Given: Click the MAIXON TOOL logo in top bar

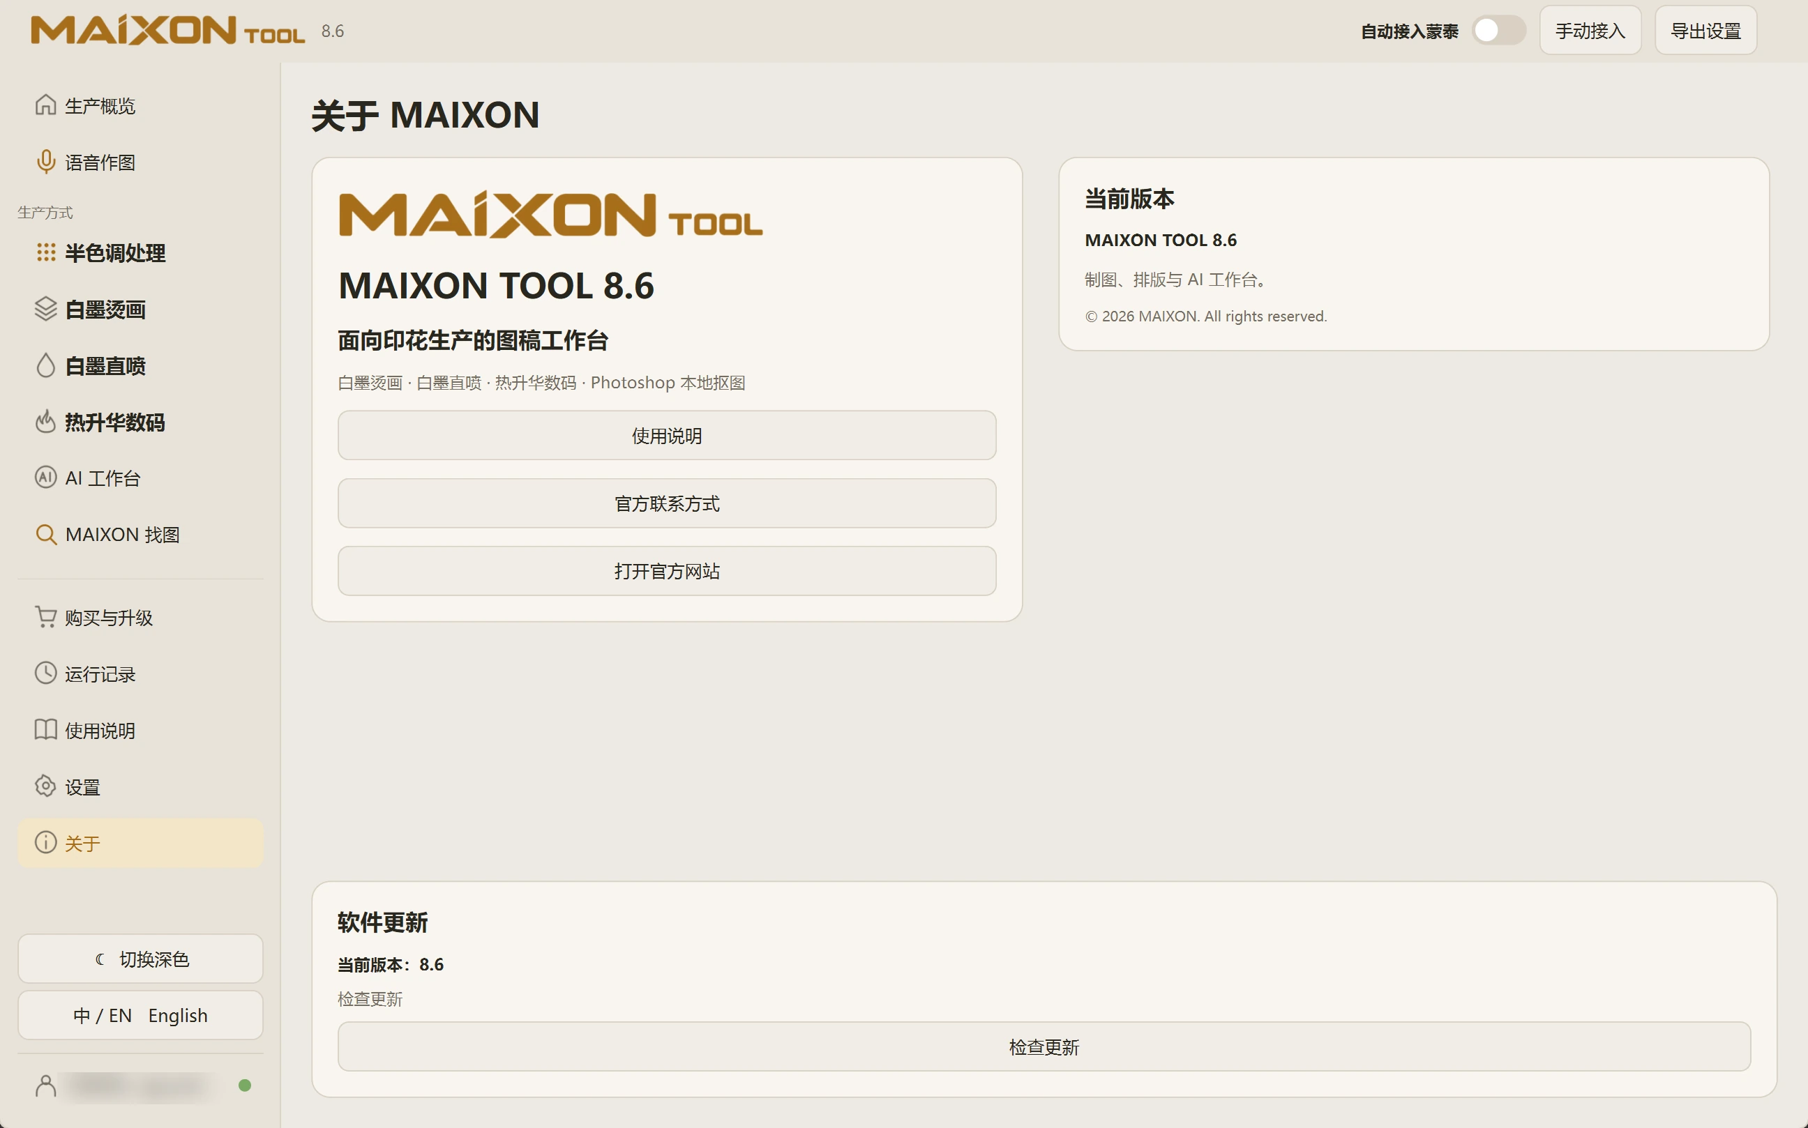Looking at the screenshot, I should pyautogui.click(x=168, y=31).
